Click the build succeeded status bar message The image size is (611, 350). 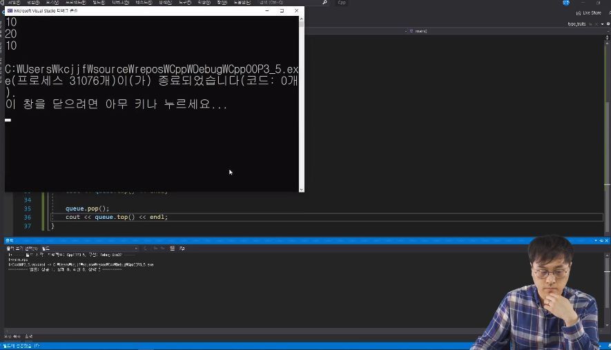click(21, 346)
